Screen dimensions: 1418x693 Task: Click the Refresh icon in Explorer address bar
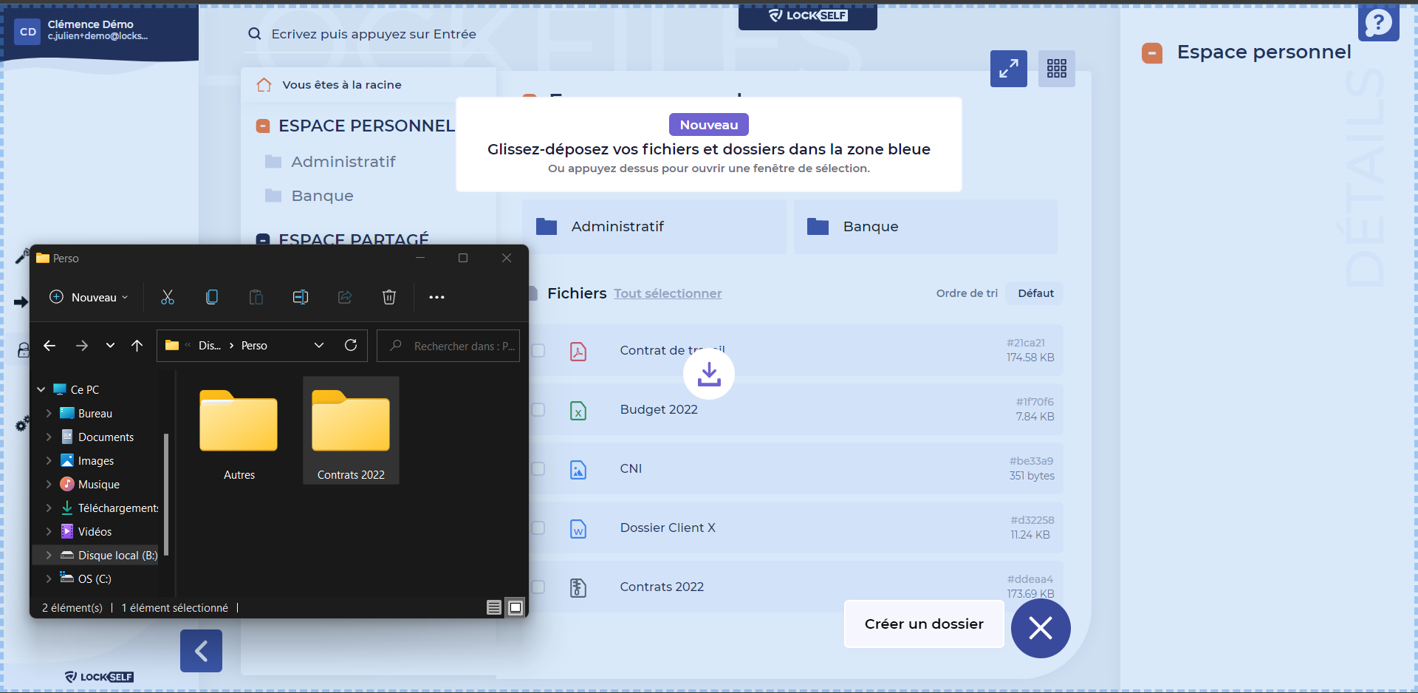click(351, 345)
